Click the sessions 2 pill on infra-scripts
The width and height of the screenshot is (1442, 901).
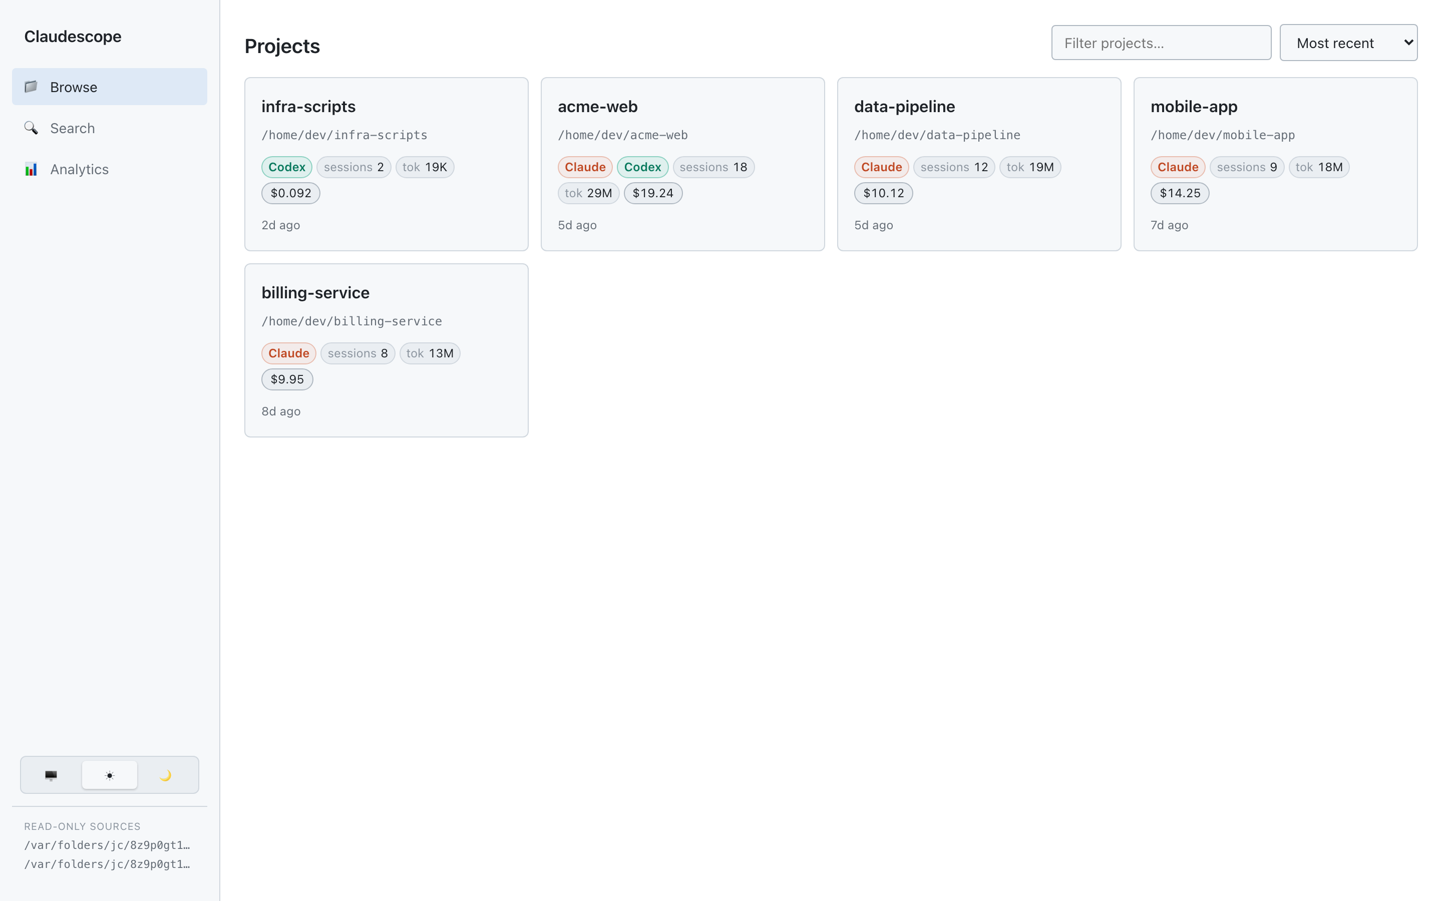(x=353, y=168)
